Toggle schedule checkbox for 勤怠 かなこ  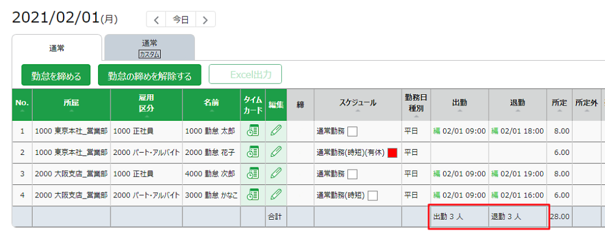coord(373,196)
